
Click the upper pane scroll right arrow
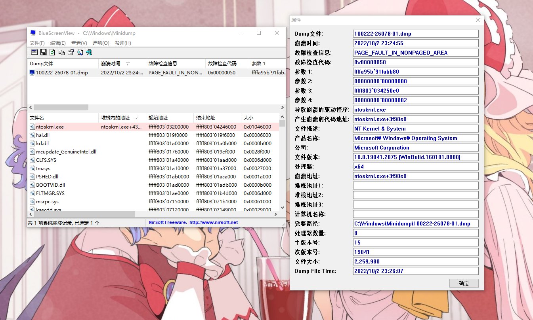point(282,108)
